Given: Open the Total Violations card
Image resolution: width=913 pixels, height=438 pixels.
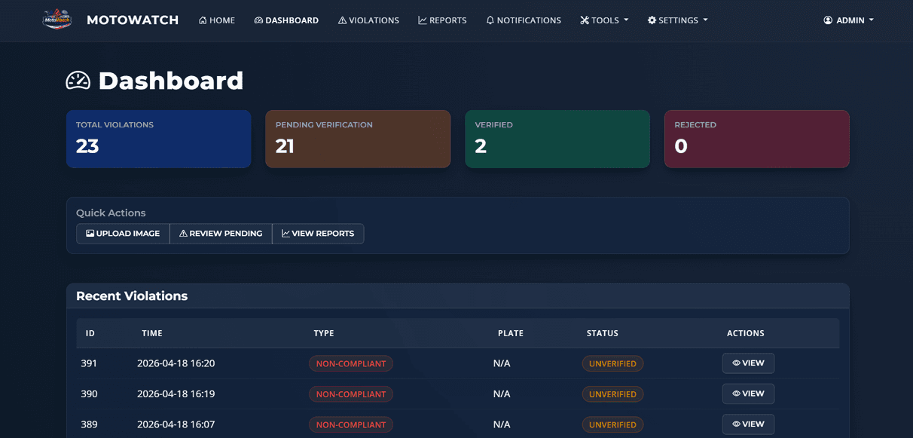Looking at the screenshot, I should [158, 139].
